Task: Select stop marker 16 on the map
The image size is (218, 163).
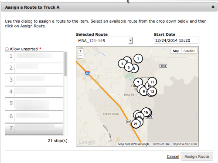Action: [146, 112]
